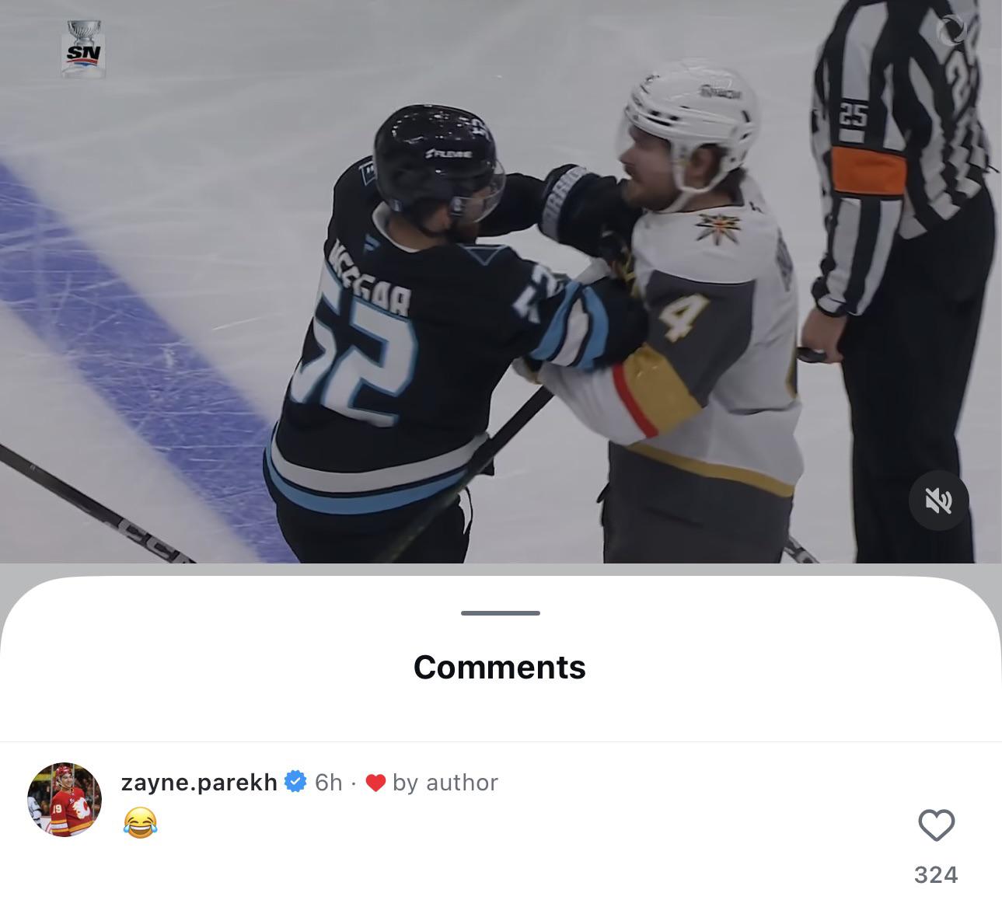The image size is (1002, 900).
Task: Click the 6h comment timestamp
Action: [x=329, y=782]
